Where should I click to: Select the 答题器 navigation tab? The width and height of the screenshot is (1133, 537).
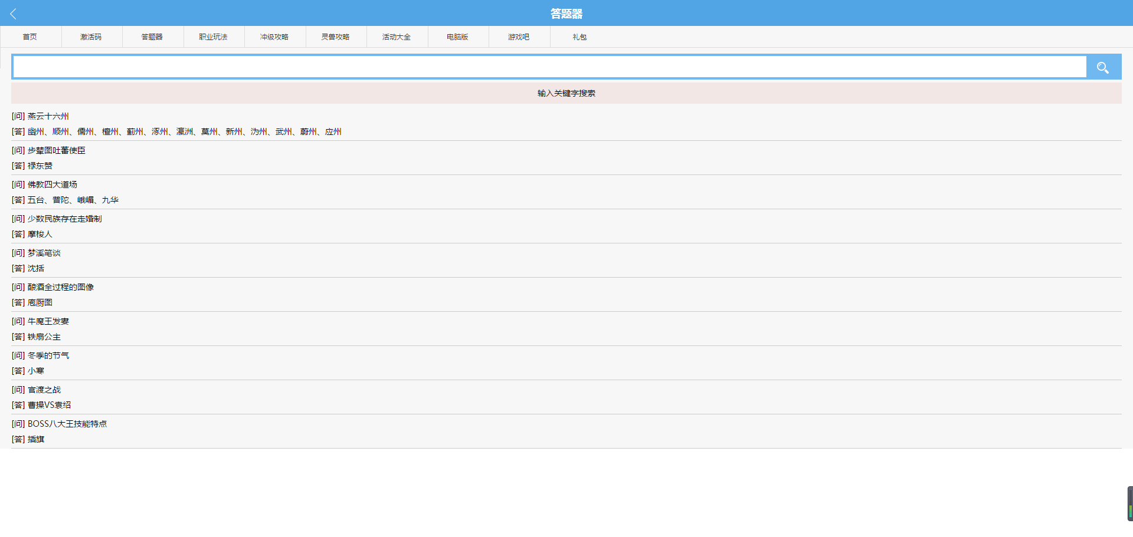152,37
